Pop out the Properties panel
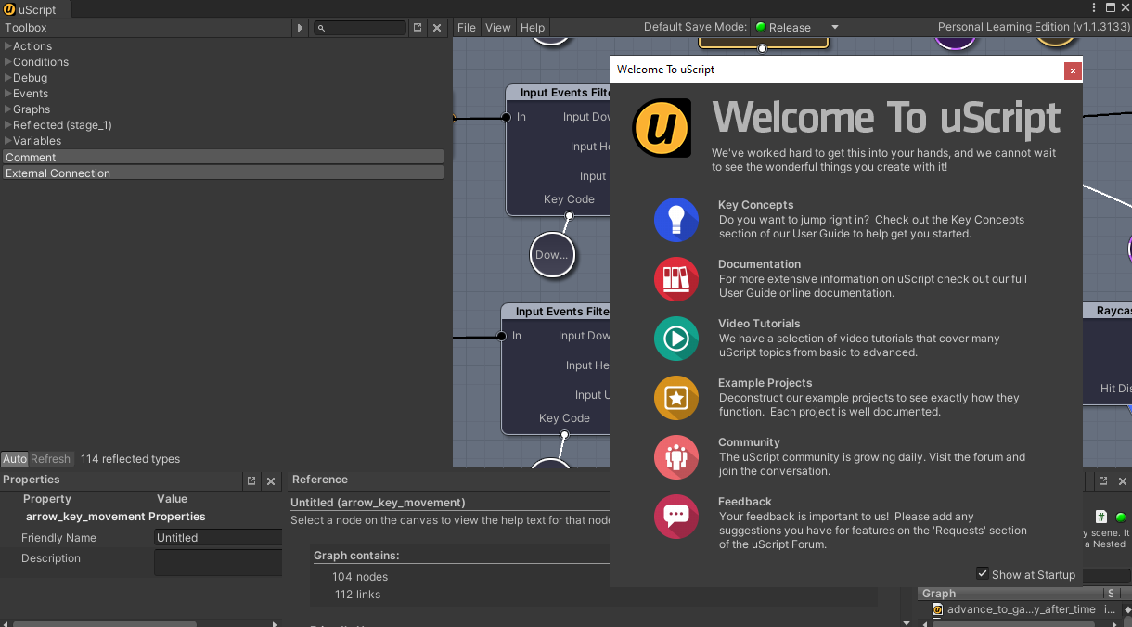Viewport: 1132px width, 627px height. tap(251, 481)
